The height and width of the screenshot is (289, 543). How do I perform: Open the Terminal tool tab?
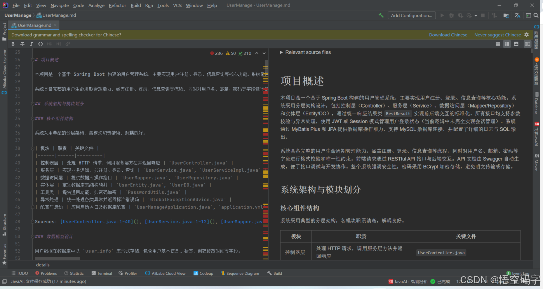coord(102,273)
